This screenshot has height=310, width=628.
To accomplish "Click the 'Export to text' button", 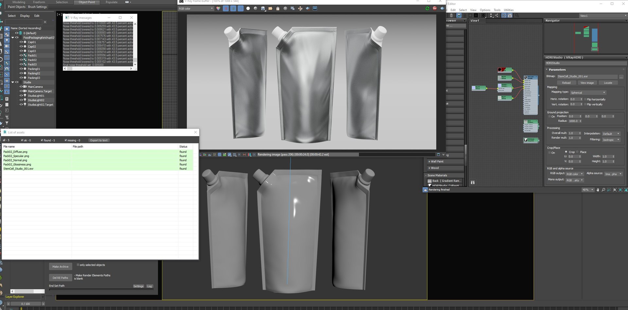I will pos(99,140).
